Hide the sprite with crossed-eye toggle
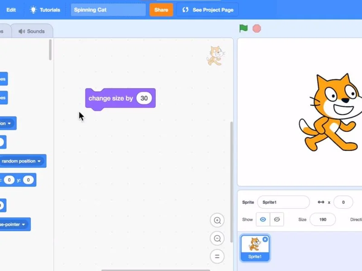The height and width of the screenshot is (271, 362). point(277,220)
